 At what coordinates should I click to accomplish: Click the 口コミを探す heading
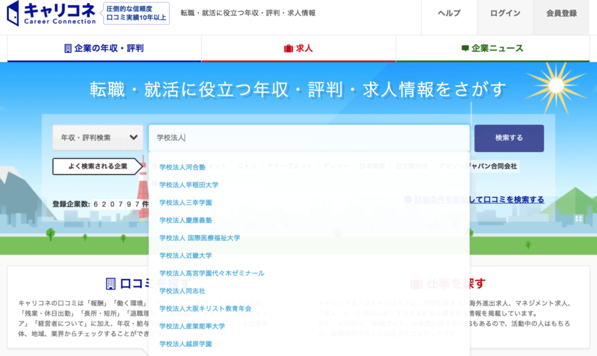click(x=155, y=284)
